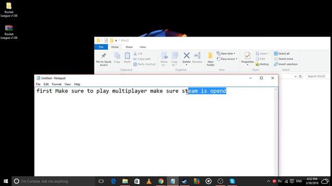Open Properties in Explorer ribbon
Viewport: 332px width, 186px height.
tap(247, 58)
